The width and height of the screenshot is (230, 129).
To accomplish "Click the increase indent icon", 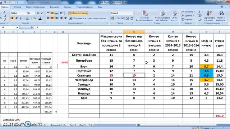I will [65, 18].
